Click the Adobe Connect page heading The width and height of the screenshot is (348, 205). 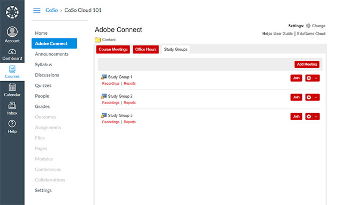pyautogui.click(x=118, y=30)
